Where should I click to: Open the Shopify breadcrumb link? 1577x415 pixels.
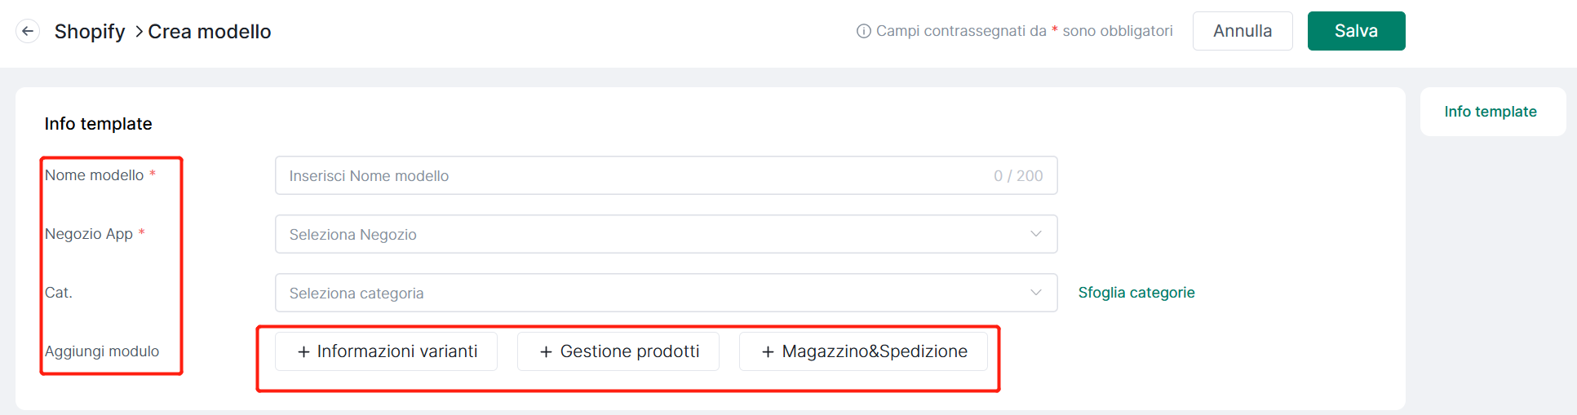[x=90, y=31]
